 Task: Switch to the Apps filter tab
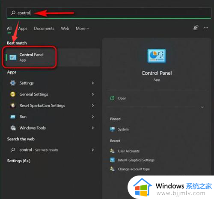tap(23, 29)
